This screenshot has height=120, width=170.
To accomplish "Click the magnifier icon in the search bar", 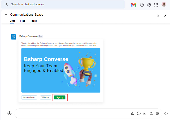I will 6,4.
